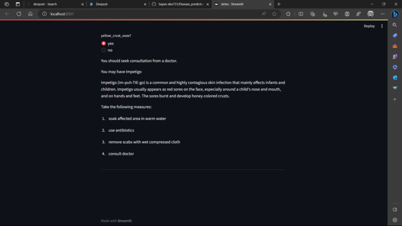Click 'Take the following measures:' text
Image resolution: width=402 pixels, height=226 pixels.
click(x=126, y=107)
